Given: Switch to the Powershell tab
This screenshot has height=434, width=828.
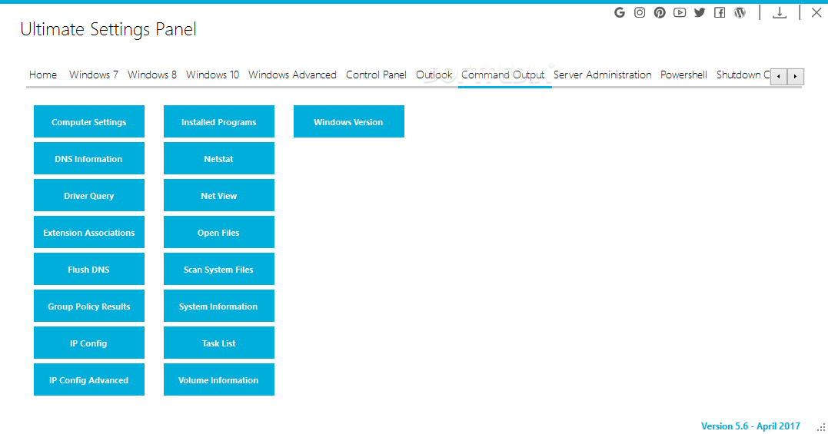Looking at the screenshot, I should click(683, 75).
